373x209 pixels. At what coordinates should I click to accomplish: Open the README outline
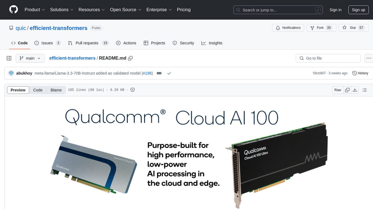[364, 90]
